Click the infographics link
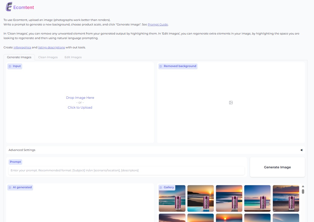314x222 pixels. (x=22, y=47)
